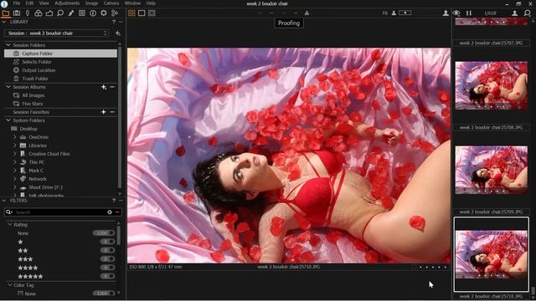This screenshot has width=536, height=301.
Task: Open the Library tool tab folder icon
Action: click(6, 13)
